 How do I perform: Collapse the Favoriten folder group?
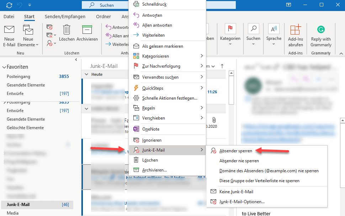coord(4,67)
